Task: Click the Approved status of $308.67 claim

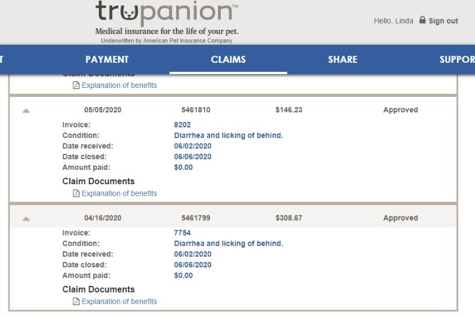Action: click(400, 218)
